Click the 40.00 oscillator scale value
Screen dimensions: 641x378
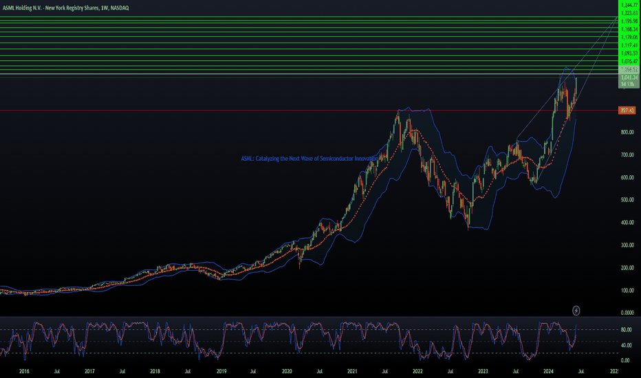625,345
